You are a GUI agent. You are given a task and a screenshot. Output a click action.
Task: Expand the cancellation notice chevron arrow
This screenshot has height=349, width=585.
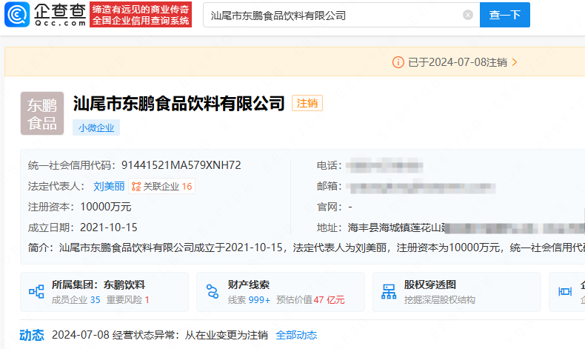pos(515,62)
